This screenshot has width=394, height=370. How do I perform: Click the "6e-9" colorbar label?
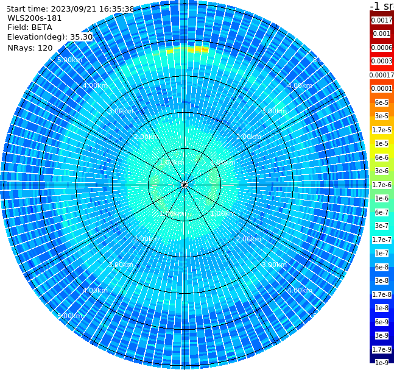tap(382, 322)
